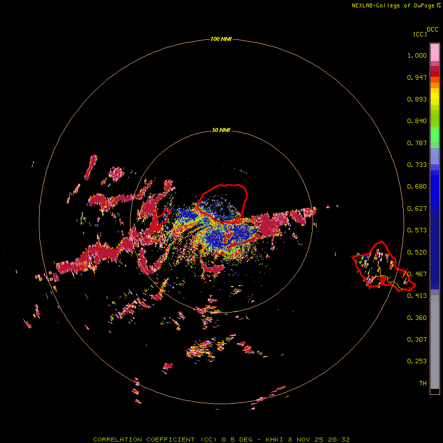This screenshot has height=443, width=443.
Task: Click the 0.520 colorbar value
Action: (417, 253)
